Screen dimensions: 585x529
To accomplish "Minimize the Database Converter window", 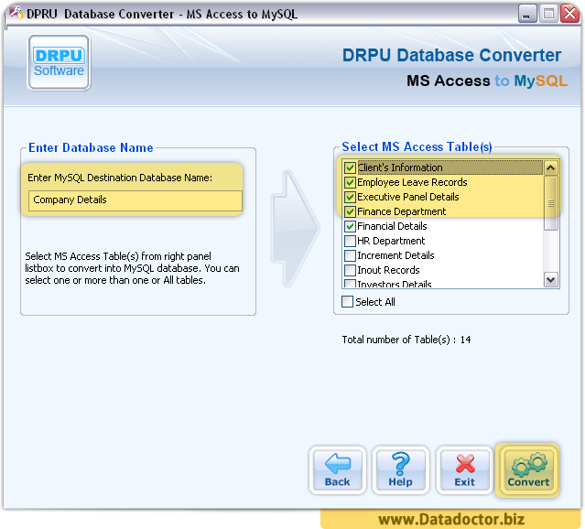I will coord(527,14).
